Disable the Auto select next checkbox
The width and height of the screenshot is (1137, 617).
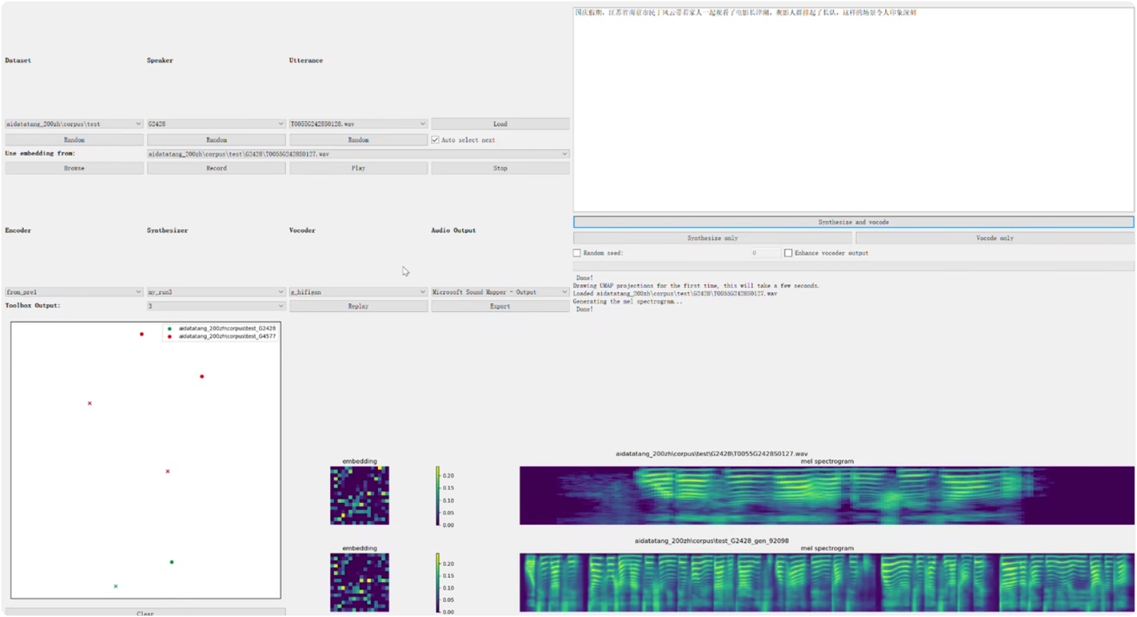(435, 140)
